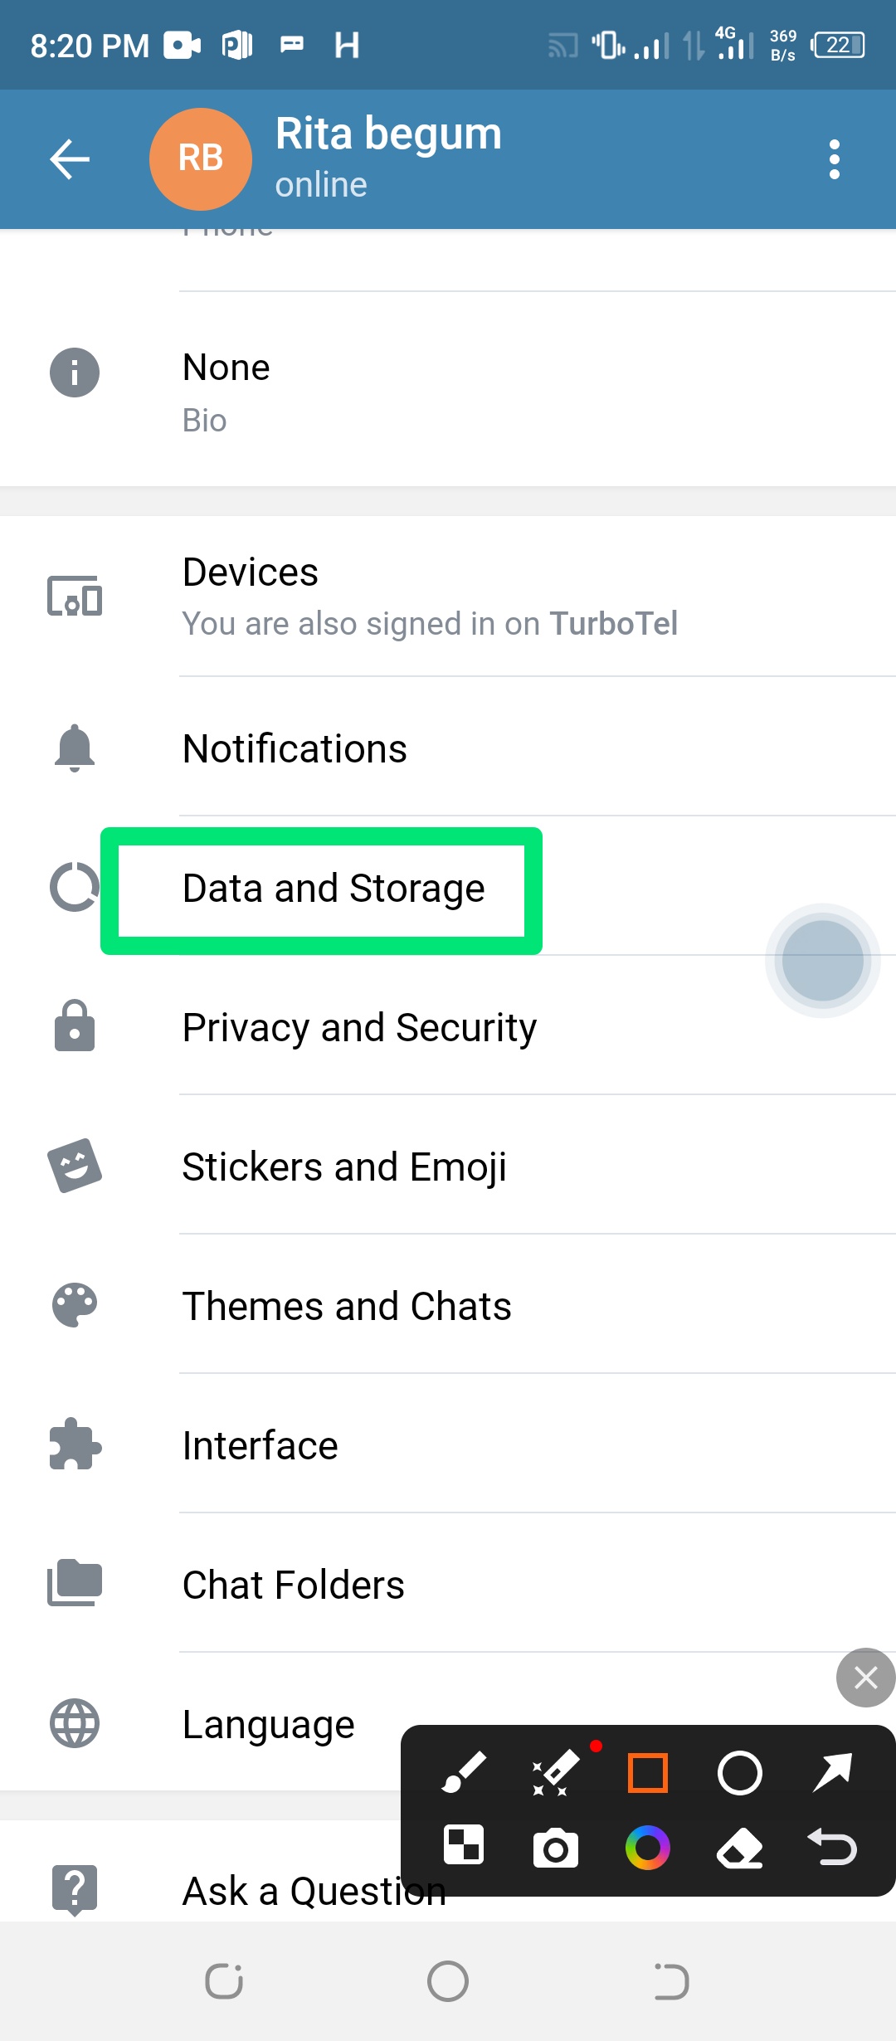
Task: Close the drawing toolbar overlay
Action: [865, 1678]
